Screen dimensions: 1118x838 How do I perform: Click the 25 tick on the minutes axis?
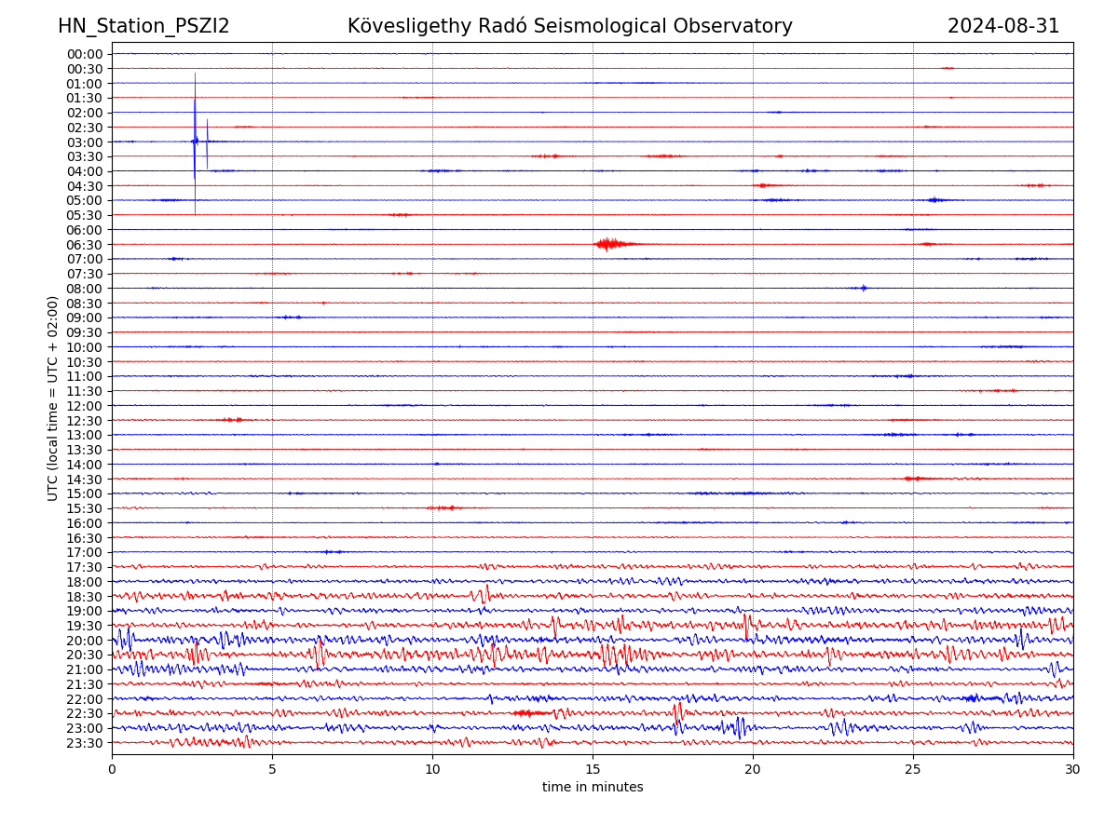(x=913, y=770)
